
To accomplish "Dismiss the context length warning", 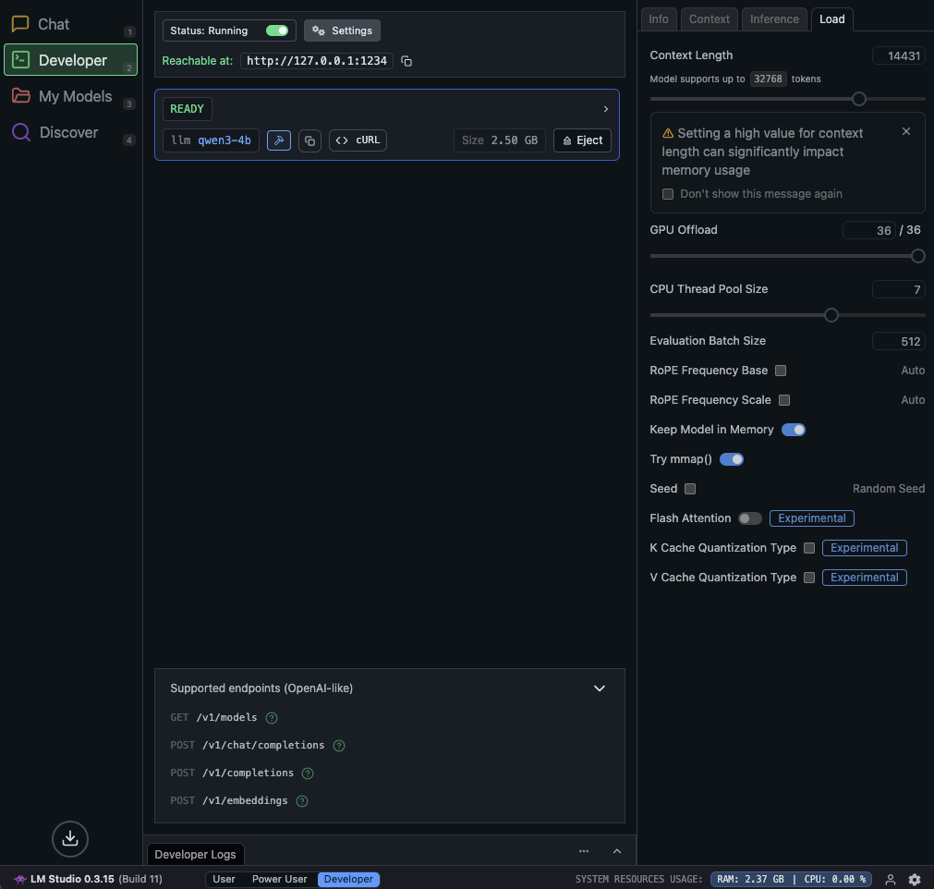I will click(x=906, y=131).
